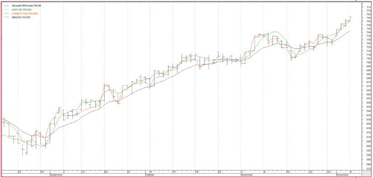Click the November label on date axis
The image size is (373, 178).
[247, 175]
